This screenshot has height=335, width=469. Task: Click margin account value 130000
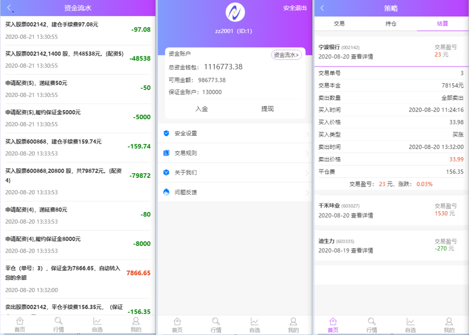click(x=212, y=92)
